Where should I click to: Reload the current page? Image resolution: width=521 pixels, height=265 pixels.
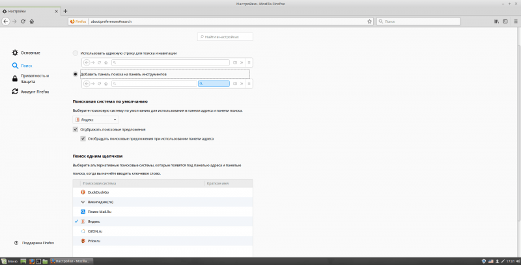click(x=23, y=21)
